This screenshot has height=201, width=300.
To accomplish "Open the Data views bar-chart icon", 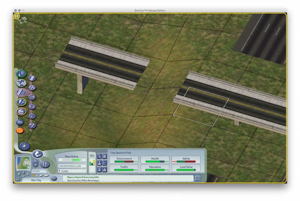I will click(105, 170).
